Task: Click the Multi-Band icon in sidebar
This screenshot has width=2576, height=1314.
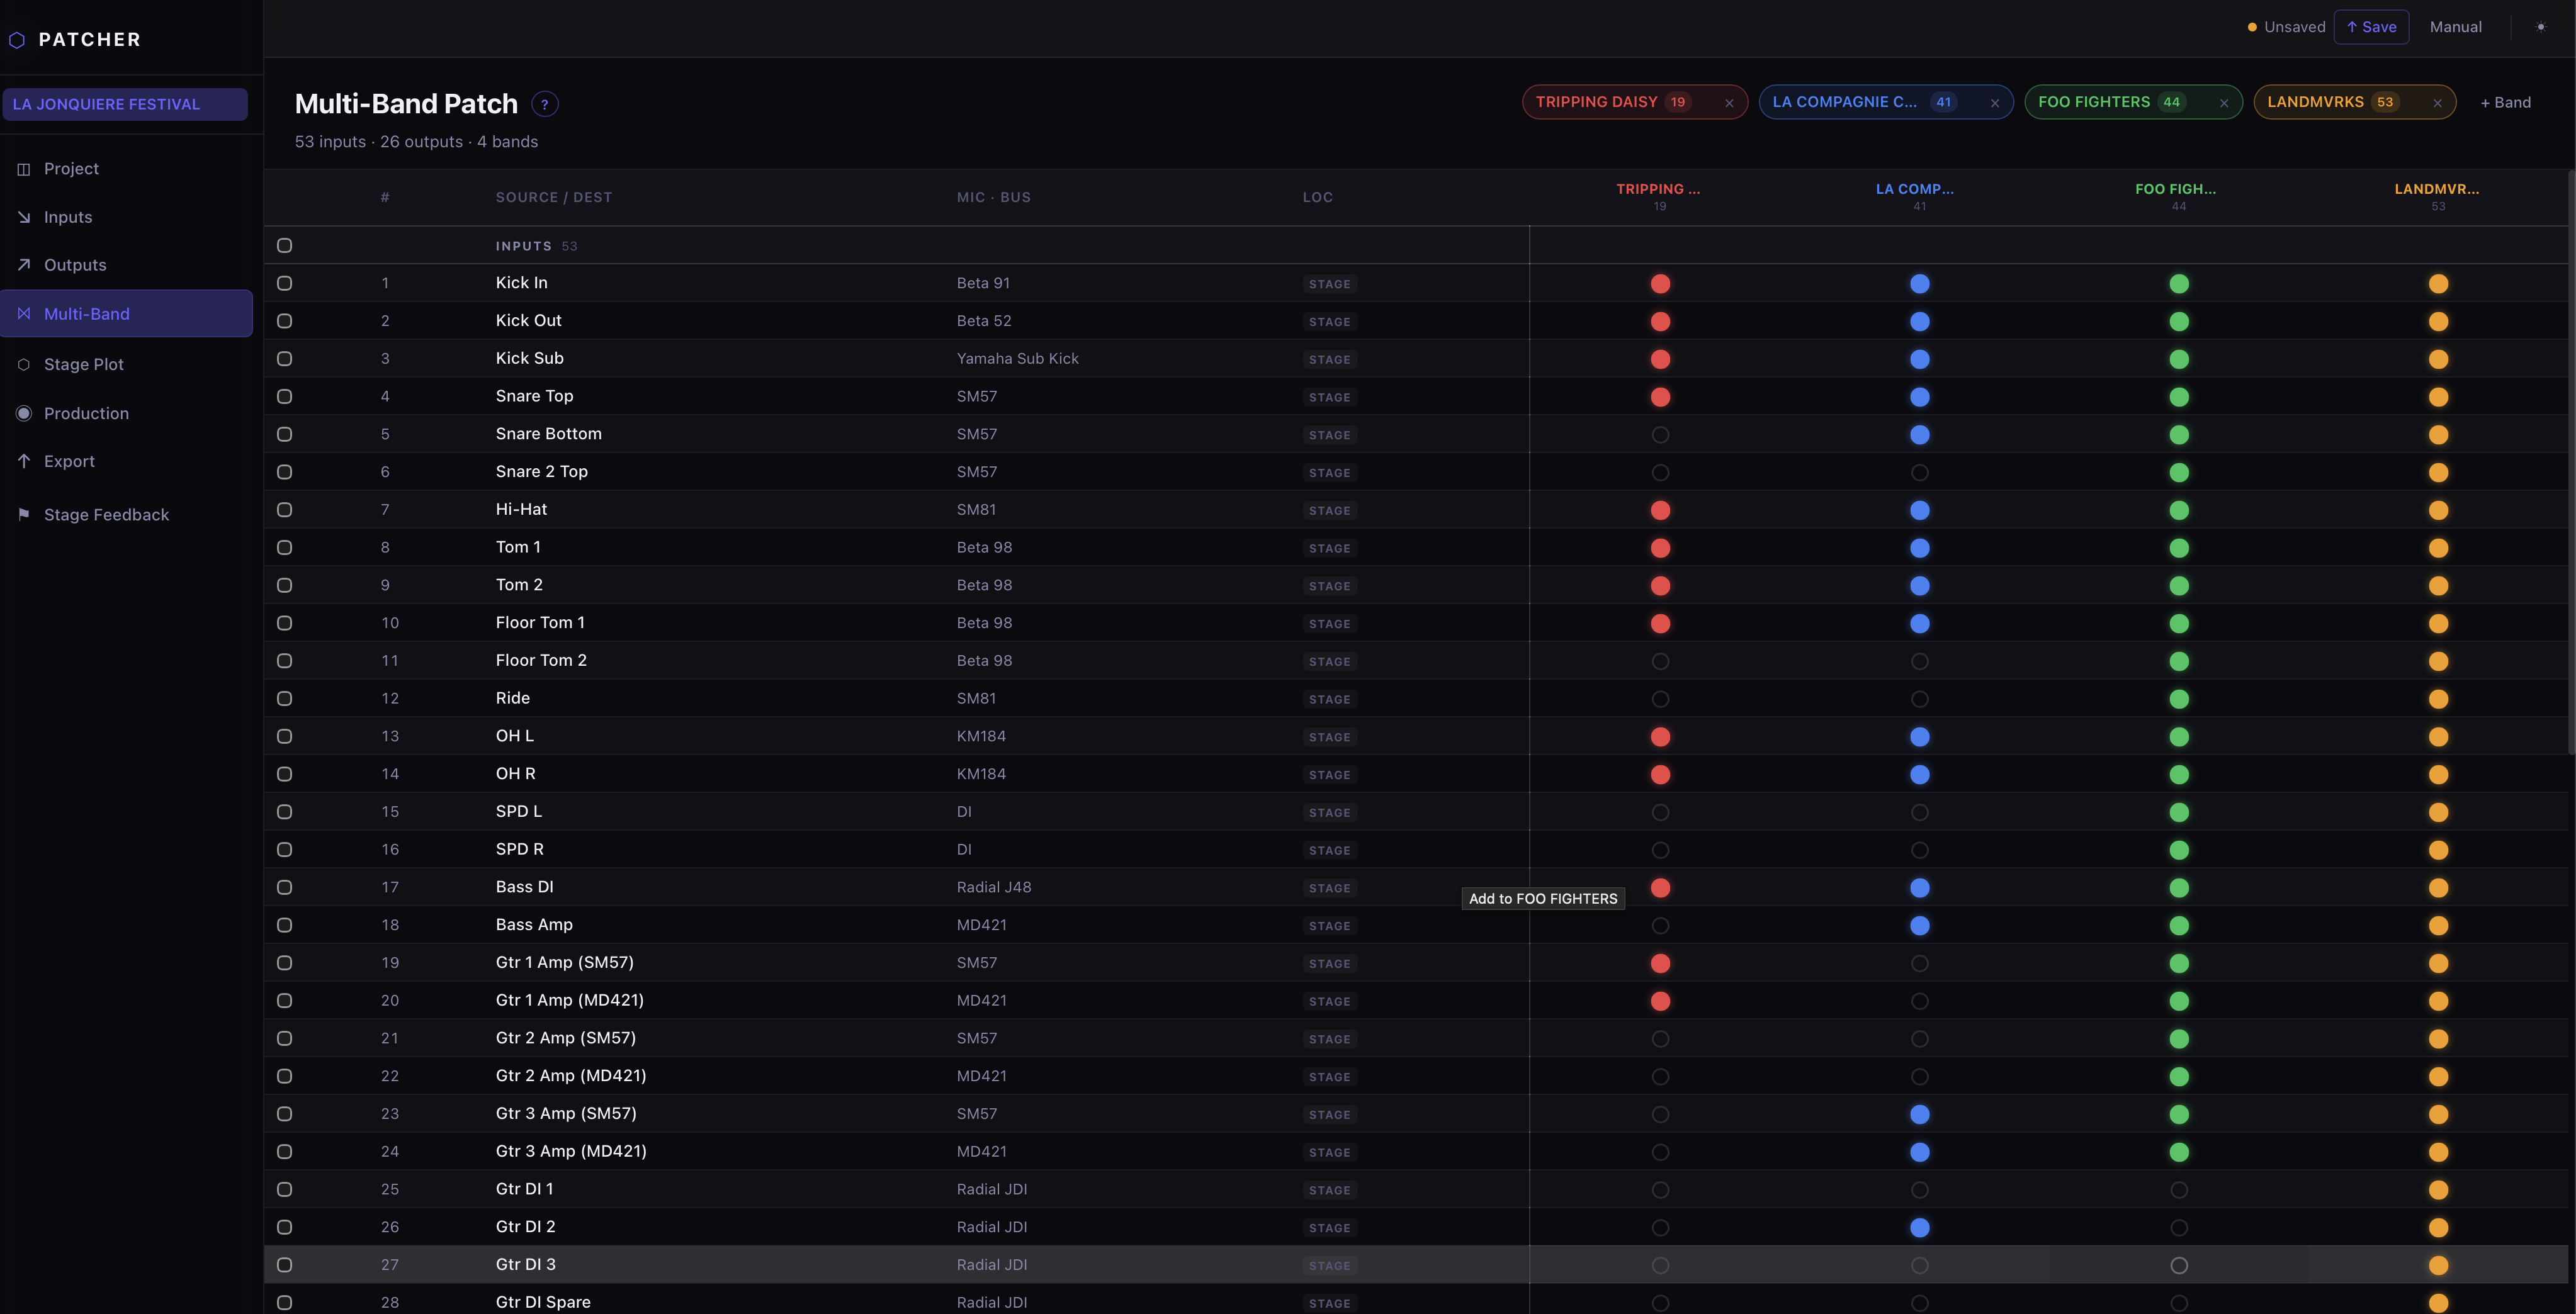Action: (24, 314)
